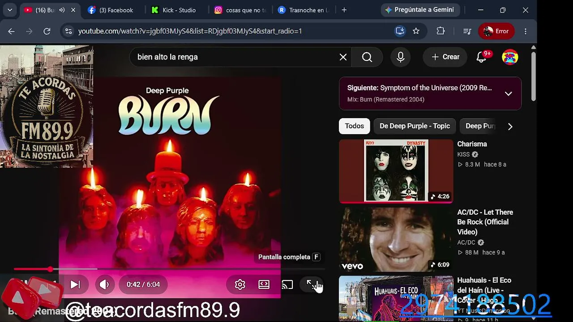
Task: Open the KISS Charisma video thumbnail
Action: (396, 171)
